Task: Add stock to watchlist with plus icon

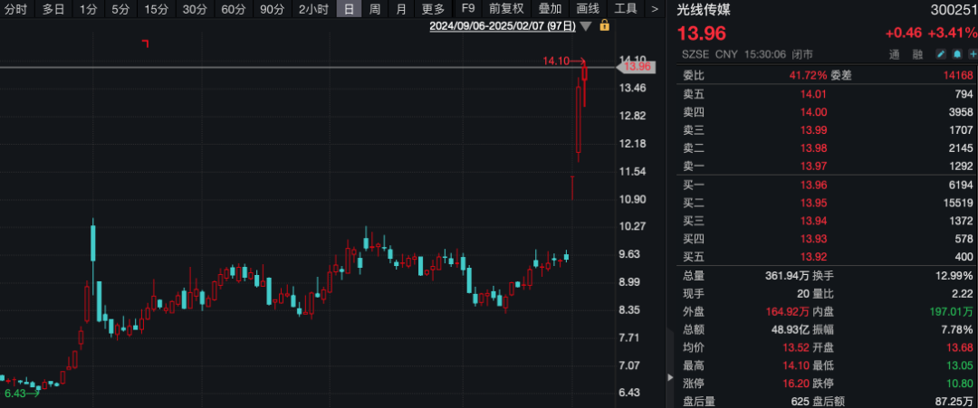Action: tap(972, 54)
